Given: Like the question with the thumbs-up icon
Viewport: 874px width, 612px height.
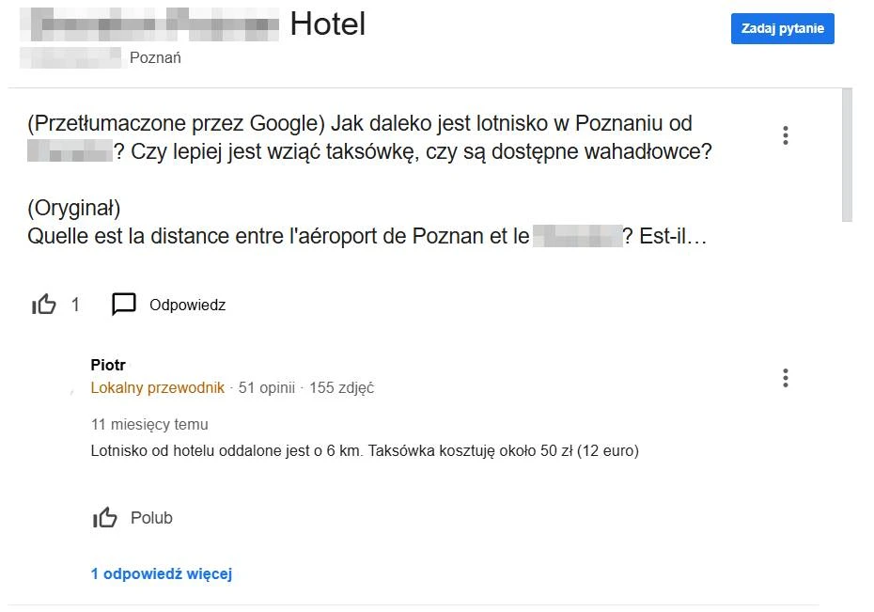Looking at the screenshot, I should click(43, 305).
